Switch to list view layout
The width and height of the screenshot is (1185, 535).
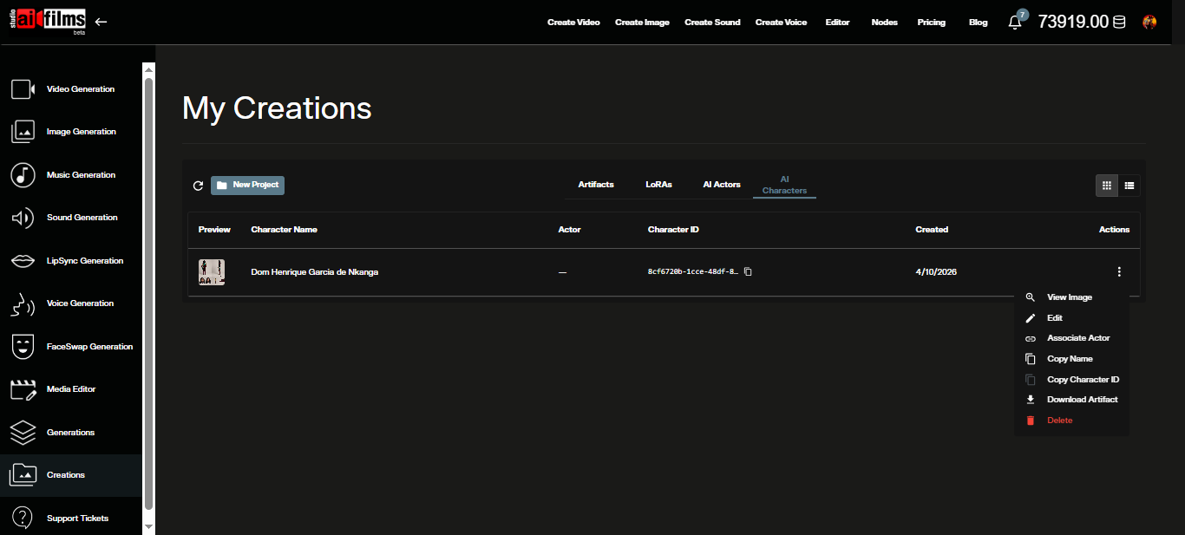coord(1129,185)
